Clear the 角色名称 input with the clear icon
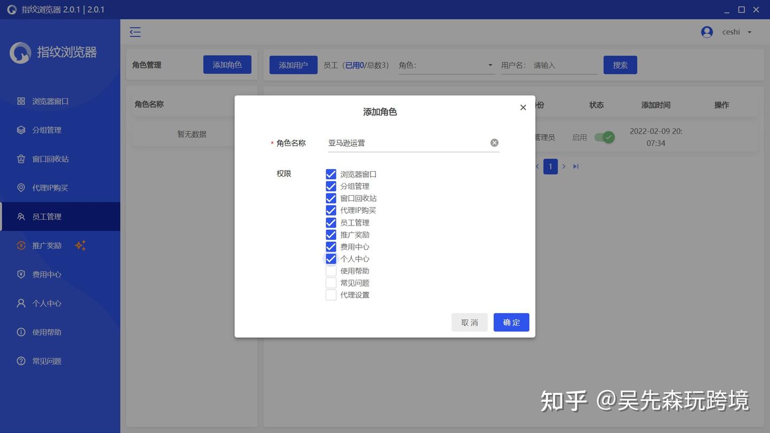Viewport: 770px width, 433px height. (494, 142)
